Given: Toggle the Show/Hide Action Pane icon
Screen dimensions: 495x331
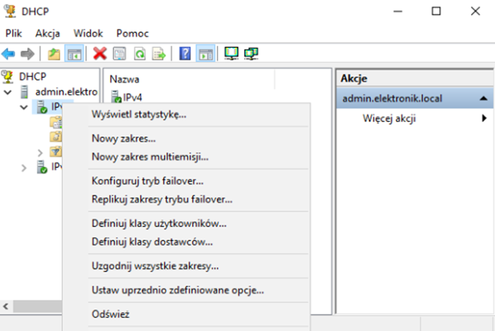Looking at the screenshot, I should pos(204,54).
